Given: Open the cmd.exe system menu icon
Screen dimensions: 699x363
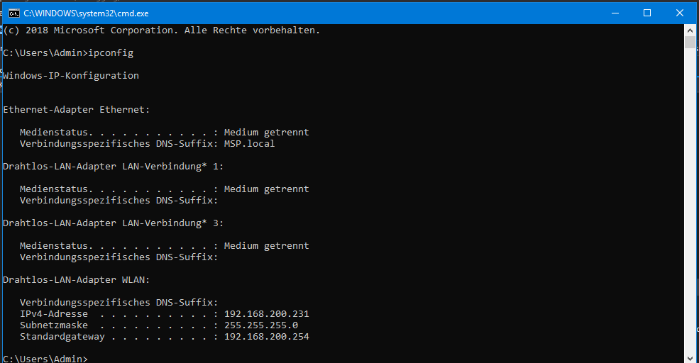Looking at the screenshot, I should click(14, 13).
